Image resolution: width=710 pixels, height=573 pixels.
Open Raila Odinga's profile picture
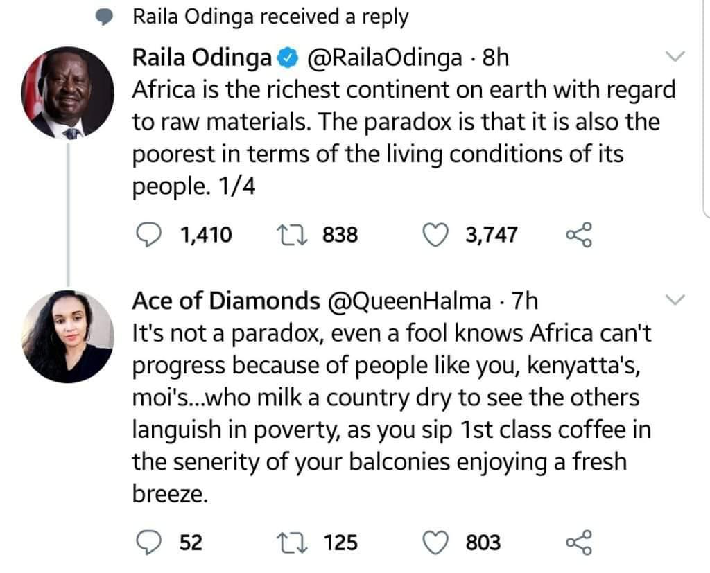(68, 94)
